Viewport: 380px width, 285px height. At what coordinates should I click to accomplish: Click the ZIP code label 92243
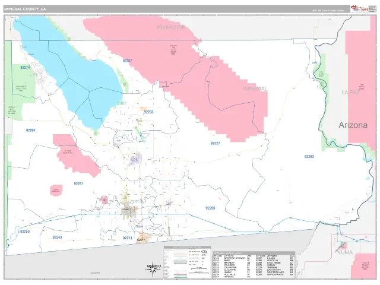coord(57,237)
